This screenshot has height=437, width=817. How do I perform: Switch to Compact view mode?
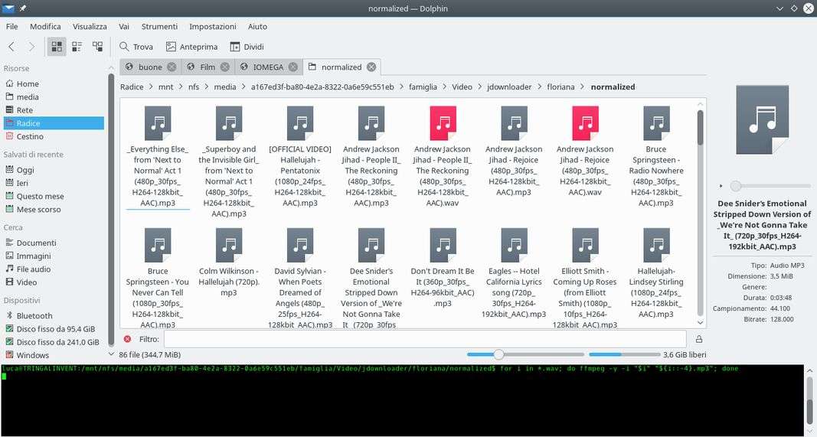pos(77,47)
